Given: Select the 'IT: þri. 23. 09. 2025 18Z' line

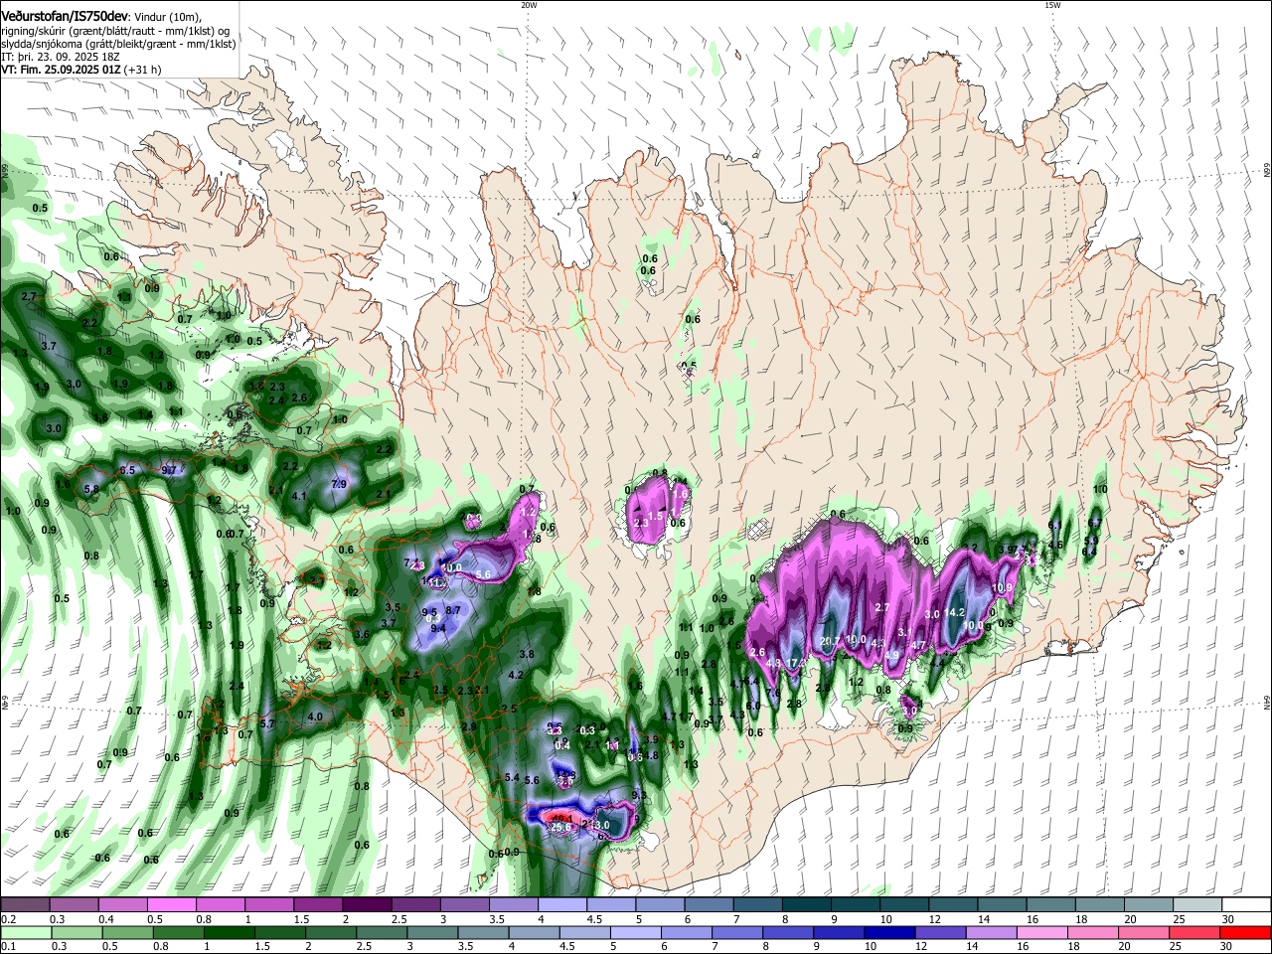Looking at the screenshot, I should (60, 57).
